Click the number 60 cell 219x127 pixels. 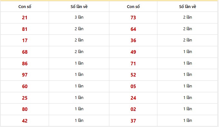(25, 86)
